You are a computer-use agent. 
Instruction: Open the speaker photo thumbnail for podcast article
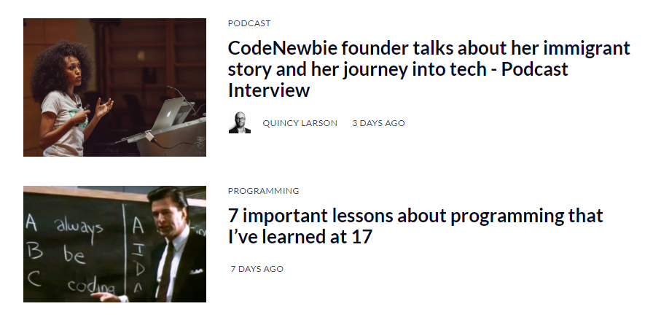click(114, 87)
